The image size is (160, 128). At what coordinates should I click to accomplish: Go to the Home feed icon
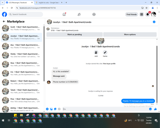point(64,14)
